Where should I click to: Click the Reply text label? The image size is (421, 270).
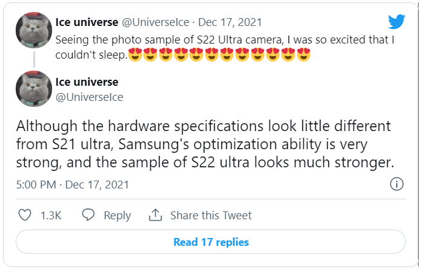117,216
